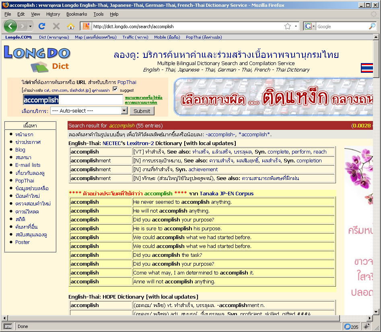The image size is (381, 332).
Task: Click the cnn.com example link
Action: 60,90
